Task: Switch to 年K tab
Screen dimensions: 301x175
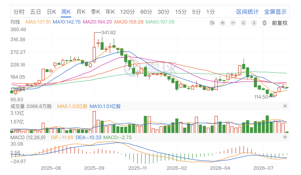Action: click(110, 12)
